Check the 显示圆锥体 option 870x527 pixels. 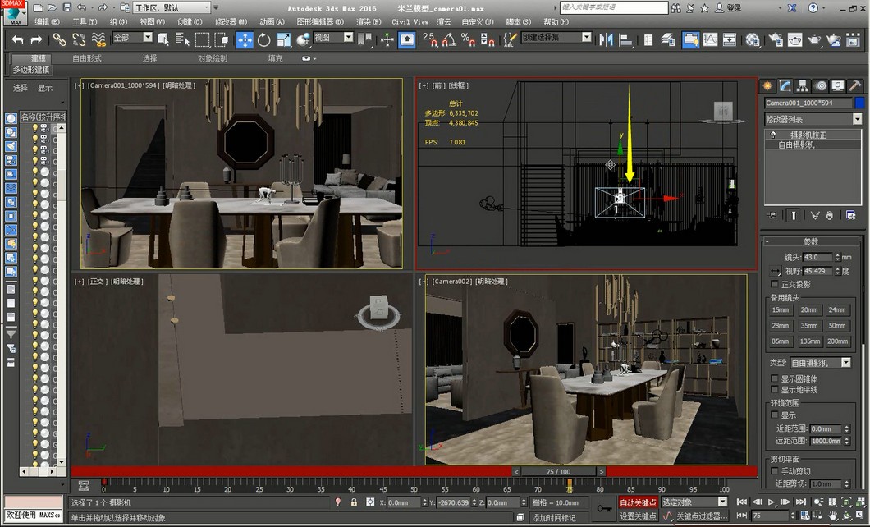pos(775,378)
